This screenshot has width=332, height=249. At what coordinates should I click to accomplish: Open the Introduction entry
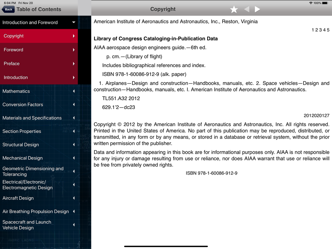tap(39, 77)
